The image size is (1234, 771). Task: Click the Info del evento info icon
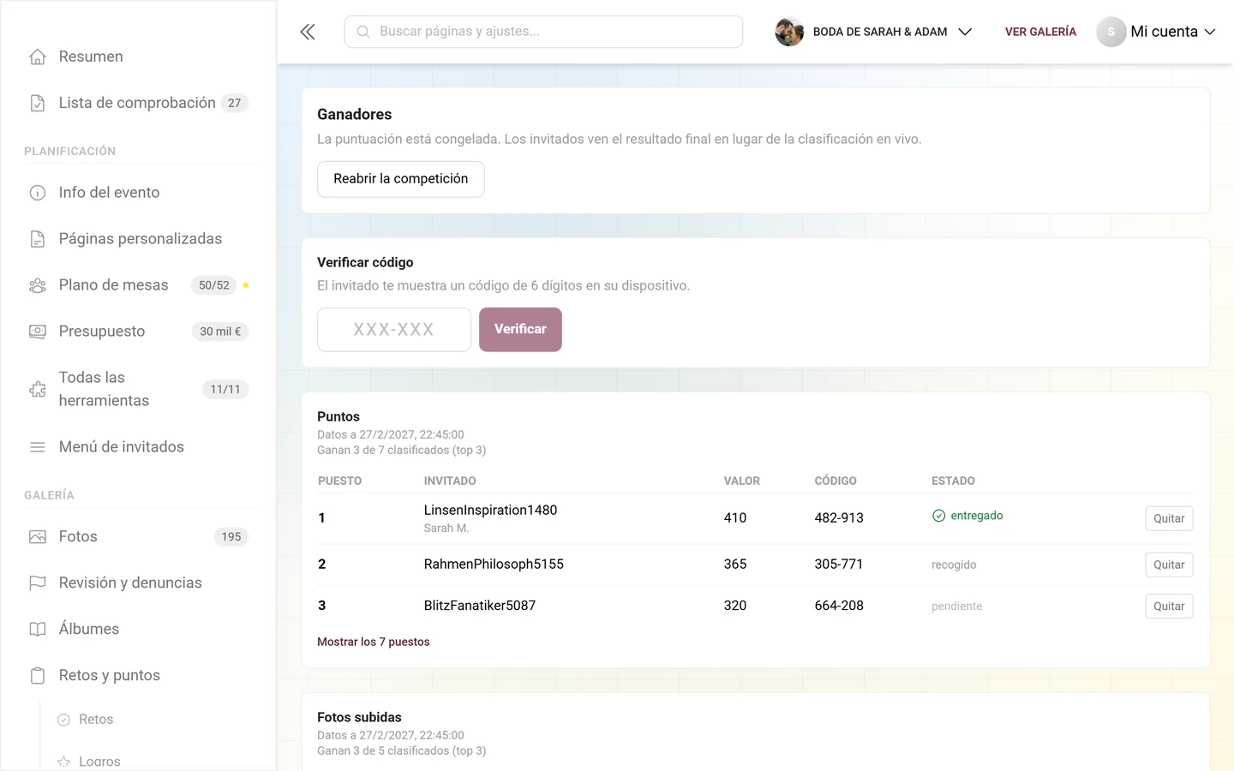click(x=38, y=193)
